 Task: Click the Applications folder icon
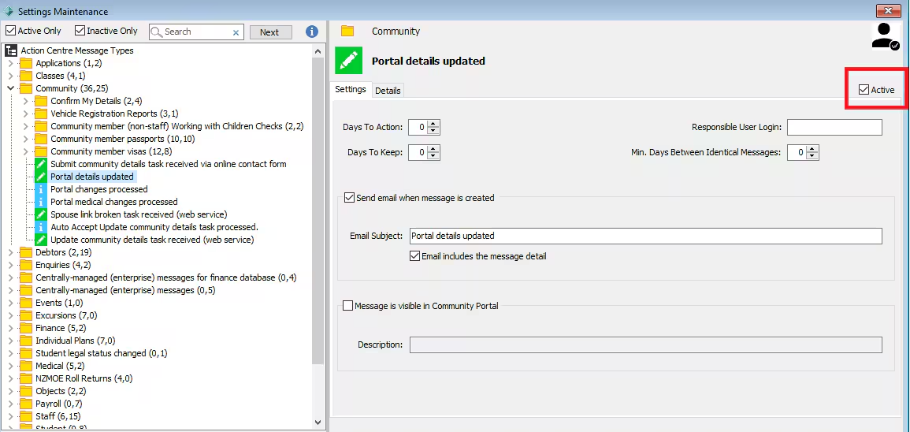coord(26,63)
